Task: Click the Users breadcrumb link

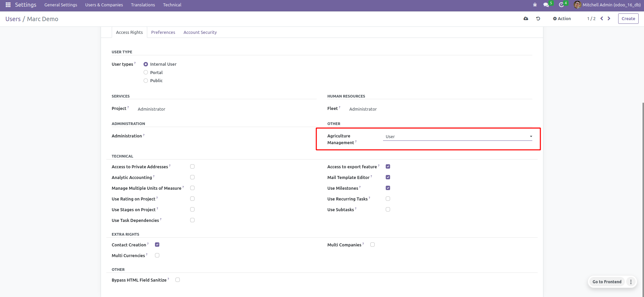Action: (x=13, y=19)
